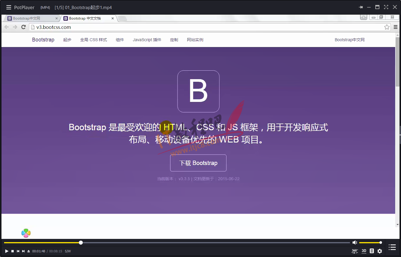
Task: Open PotPlayer control panel gear
Action: click(x=380, y=251)
